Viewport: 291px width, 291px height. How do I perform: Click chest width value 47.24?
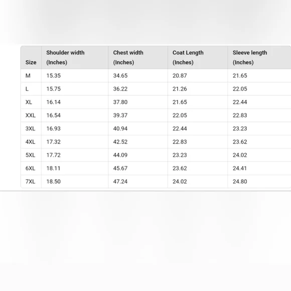coord(120,182)
